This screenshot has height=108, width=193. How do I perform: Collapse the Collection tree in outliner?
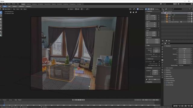point(163,13)
